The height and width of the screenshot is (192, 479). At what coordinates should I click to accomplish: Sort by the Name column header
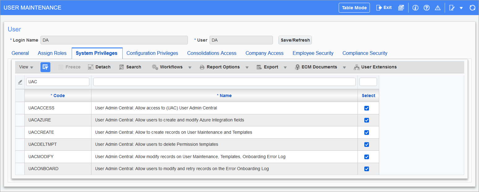(224, 96)
